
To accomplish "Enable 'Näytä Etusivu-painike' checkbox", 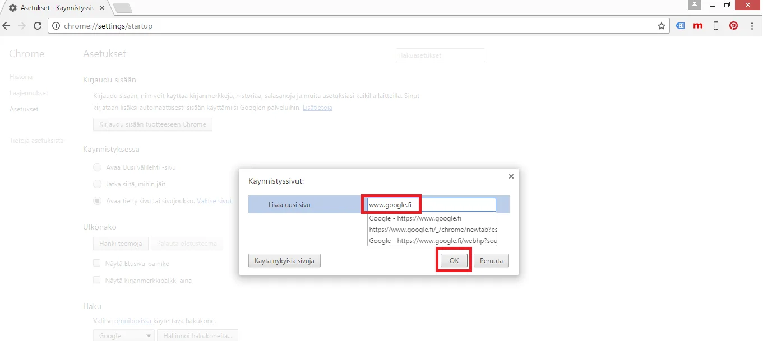I will tap(98, 263).
